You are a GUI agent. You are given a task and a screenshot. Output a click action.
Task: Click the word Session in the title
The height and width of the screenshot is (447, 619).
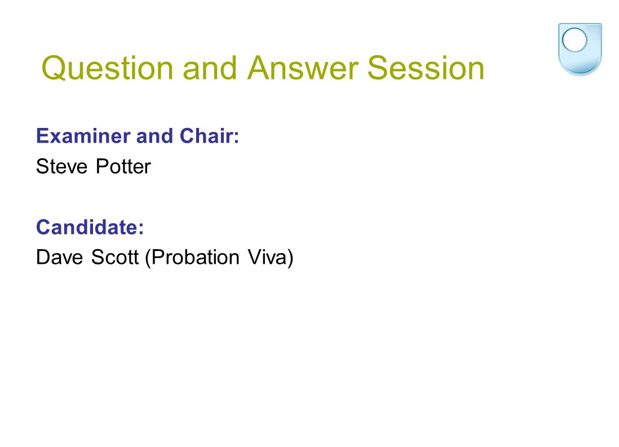(426, 68)
